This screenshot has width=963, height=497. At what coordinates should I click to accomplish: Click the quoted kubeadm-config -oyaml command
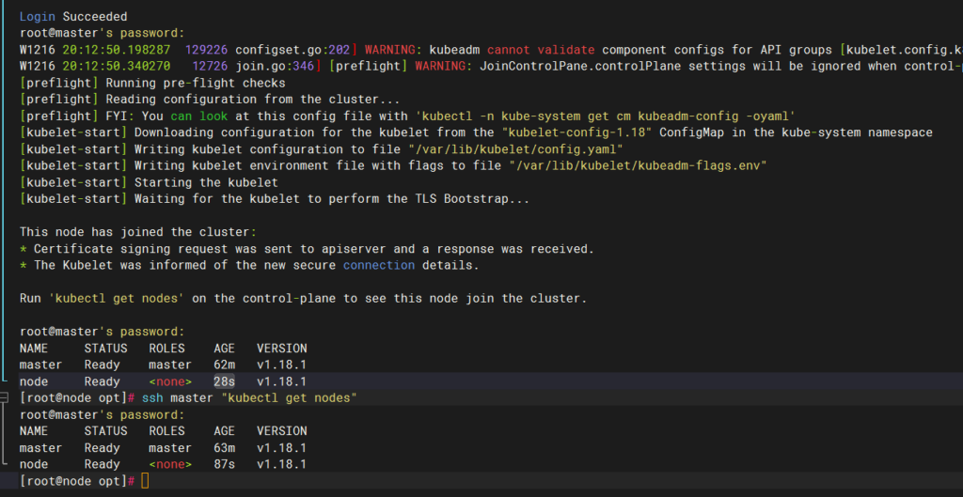[x=599, y=116]
